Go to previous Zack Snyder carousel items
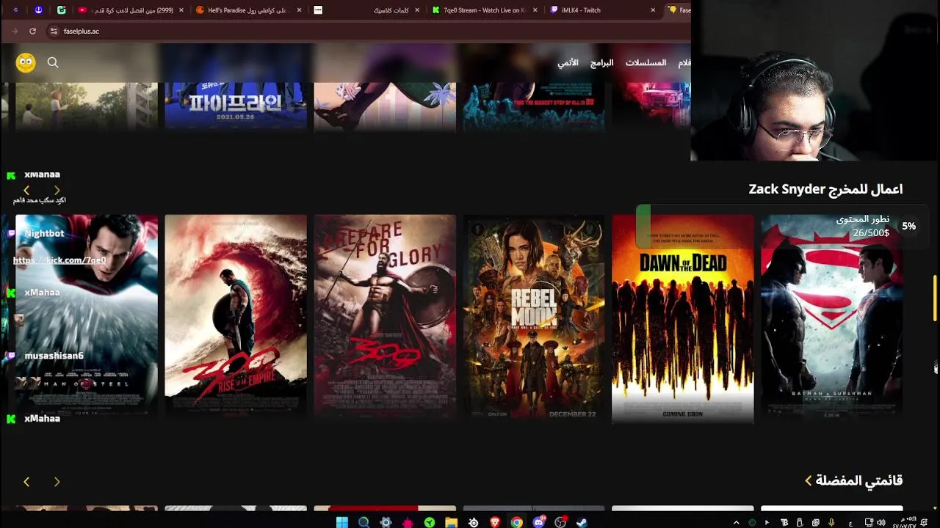The width and height of the screenshot is (940, 528). point(26,190)
